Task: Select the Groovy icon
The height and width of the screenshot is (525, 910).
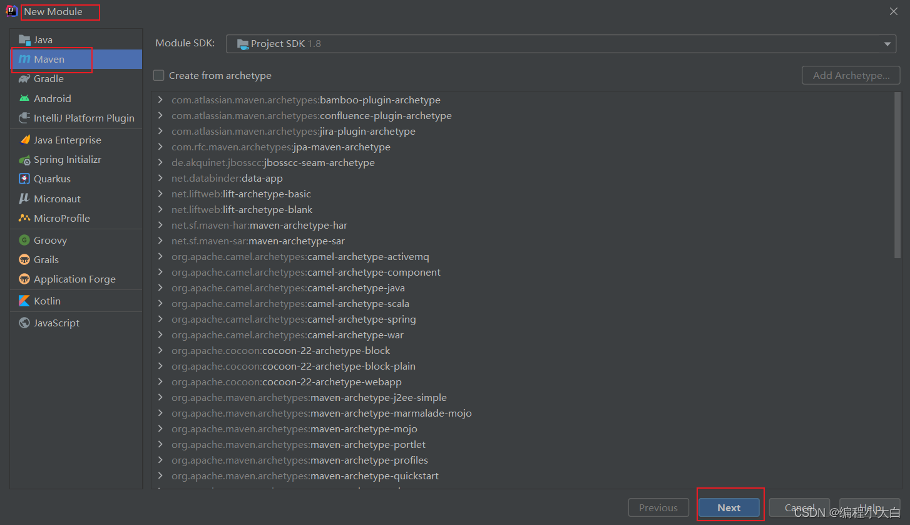Action: 24,240
